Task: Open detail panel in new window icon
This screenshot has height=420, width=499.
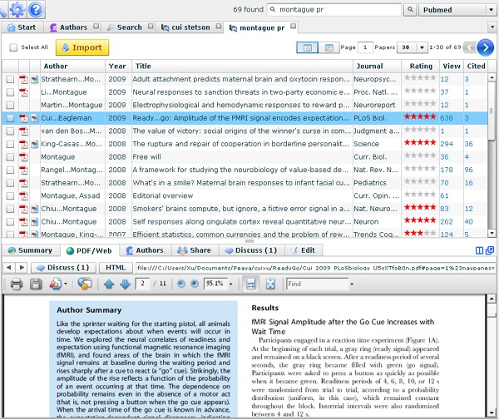Action: tap(490, 250)
